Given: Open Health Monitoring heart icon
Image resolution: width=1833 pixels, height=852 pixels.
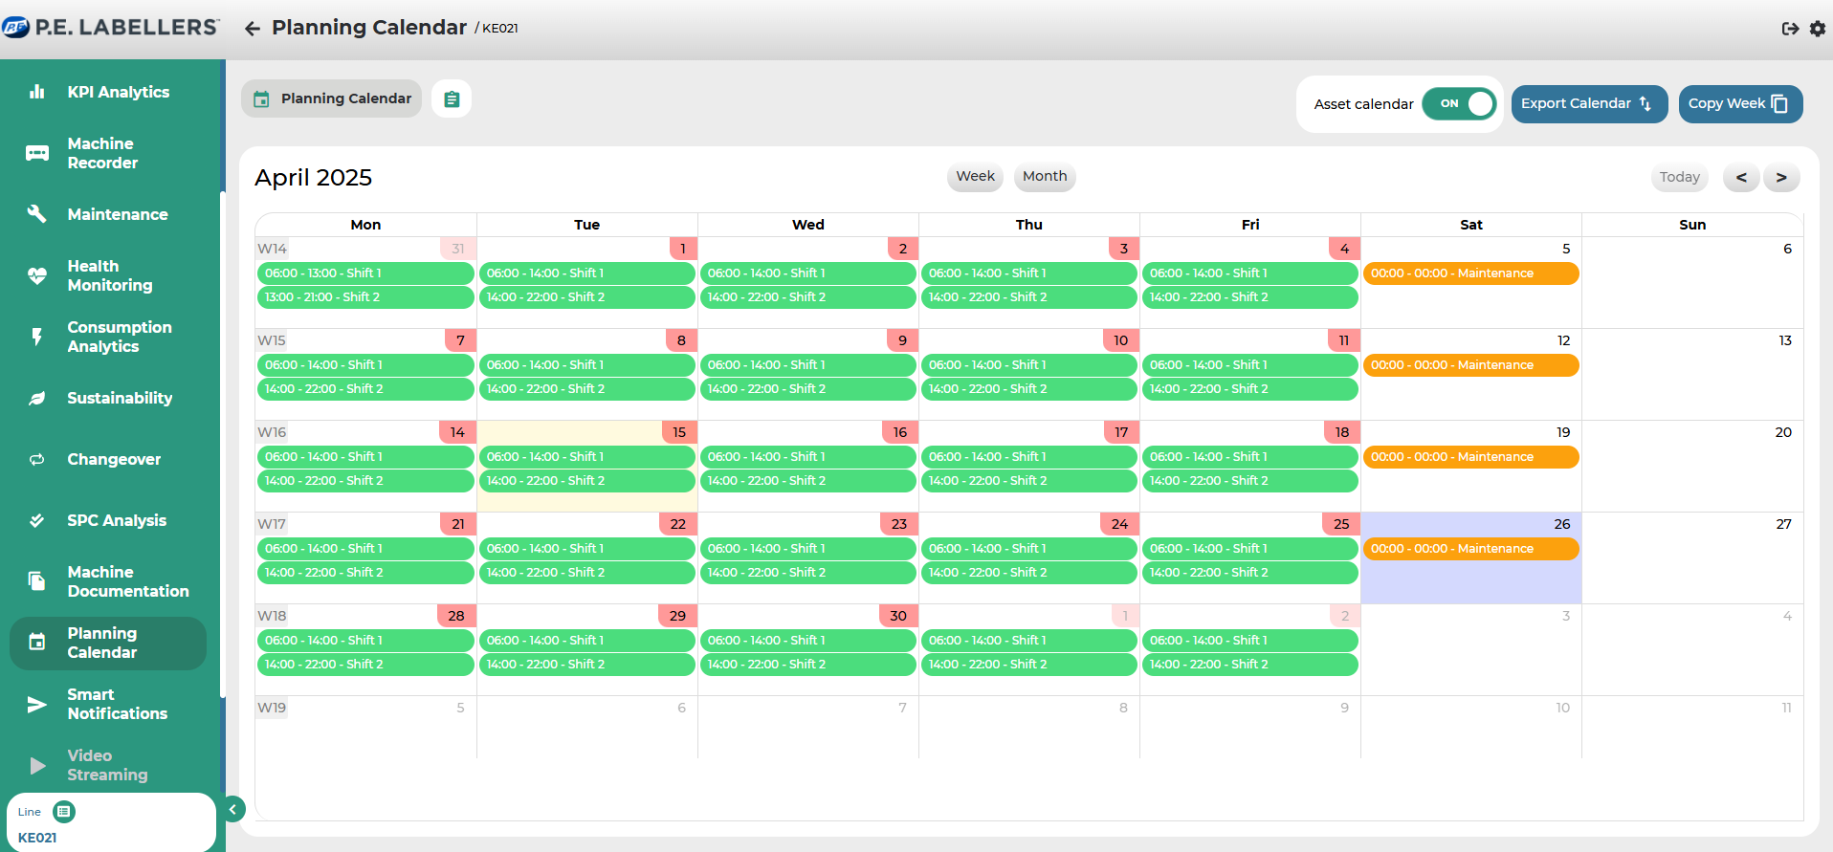Looking at the screenshot, I should click(x=36, y=275).
